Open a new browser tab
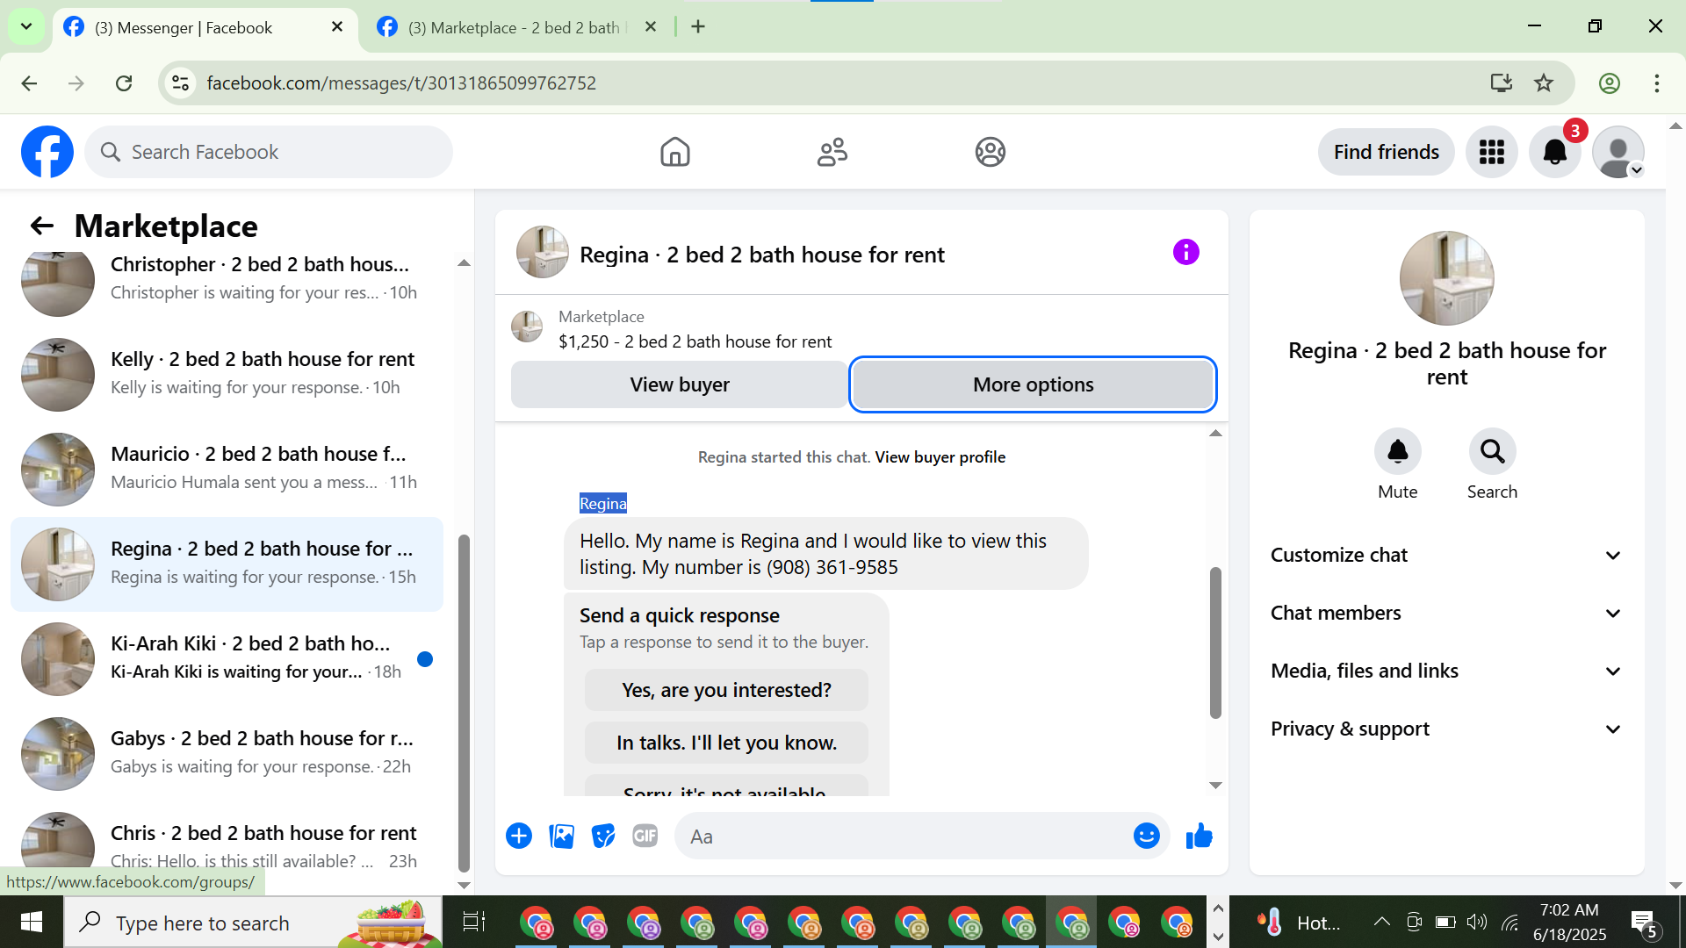 pos(698,26)
